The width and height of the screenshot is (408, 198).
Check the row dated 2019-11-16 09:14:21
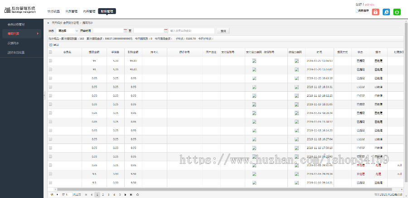[50, 183]
